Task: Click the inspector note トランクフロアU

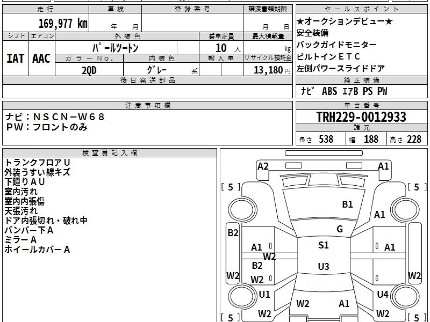Action: (37, 162)
